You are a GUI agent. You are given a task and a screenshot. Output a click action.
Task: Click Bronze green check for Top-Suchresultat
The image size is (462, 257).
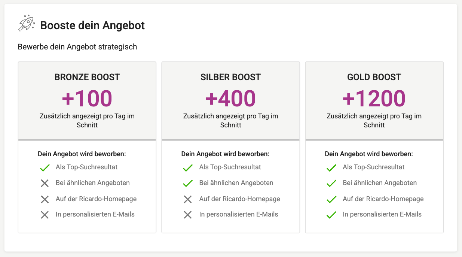click(x=45, y=167)
